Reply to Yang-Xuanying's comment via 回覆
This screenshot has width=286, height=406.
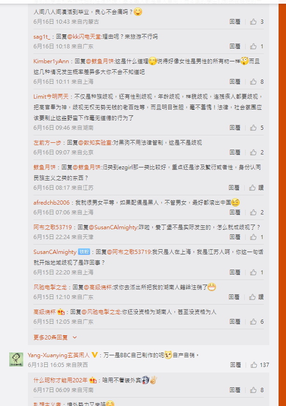[x=235, y=365]
